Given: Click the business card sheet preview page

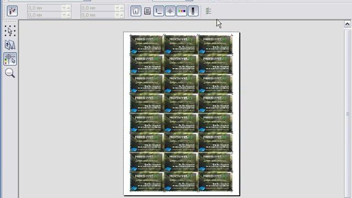Looking at the screenshot, I should (182, 114).
